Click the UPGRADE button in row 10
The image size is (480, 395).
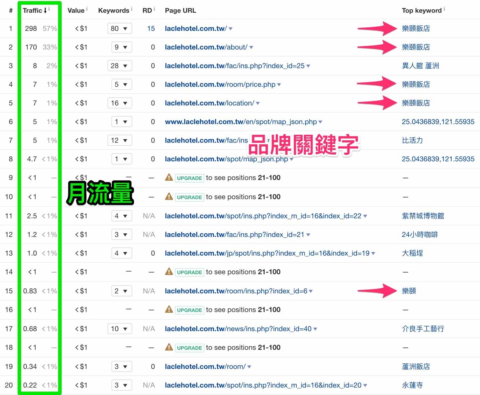[x=189, y=197]
